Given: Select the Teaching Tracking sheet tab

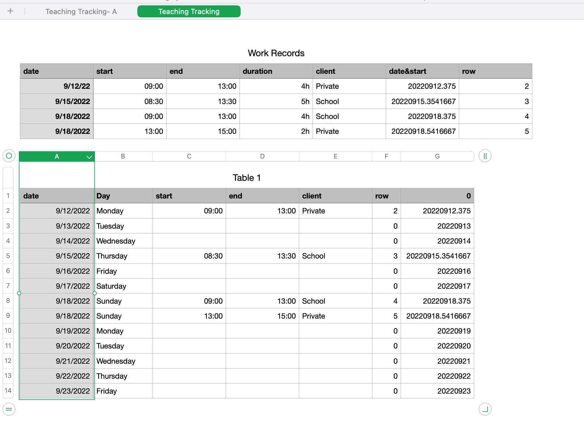Looking at the screenshot, I should (189, 12).
